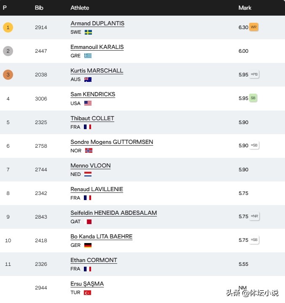
Task: Open Ersu ŞAŞMA athlete link
Action: (87, 284)
